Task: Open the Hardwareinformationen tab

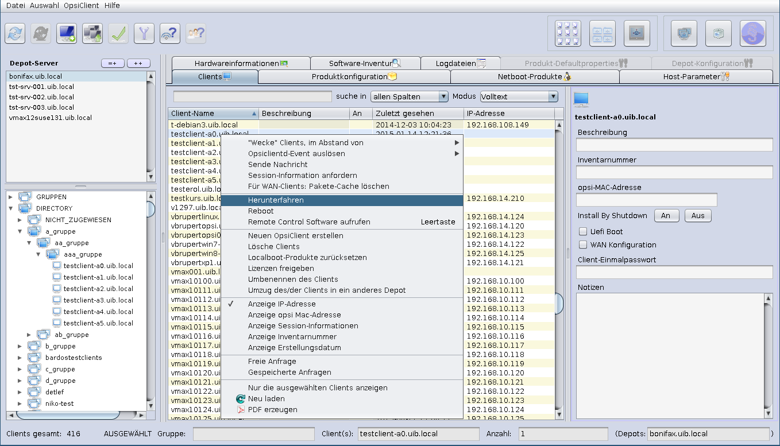Action: pyautogui.click(x=241, y=63)
